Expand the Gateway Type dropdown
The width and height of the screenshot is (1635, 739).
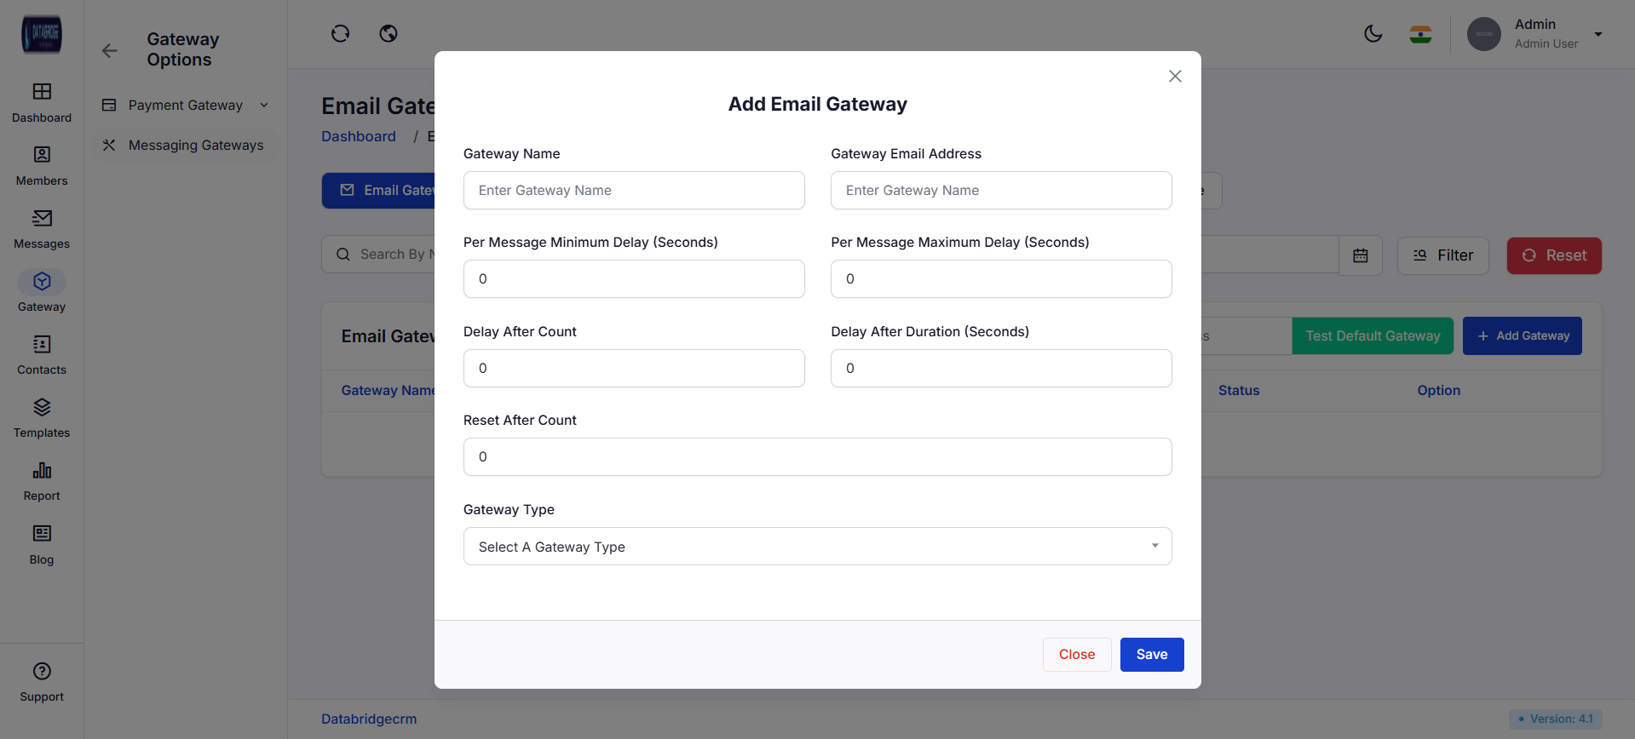coord(817,547)
